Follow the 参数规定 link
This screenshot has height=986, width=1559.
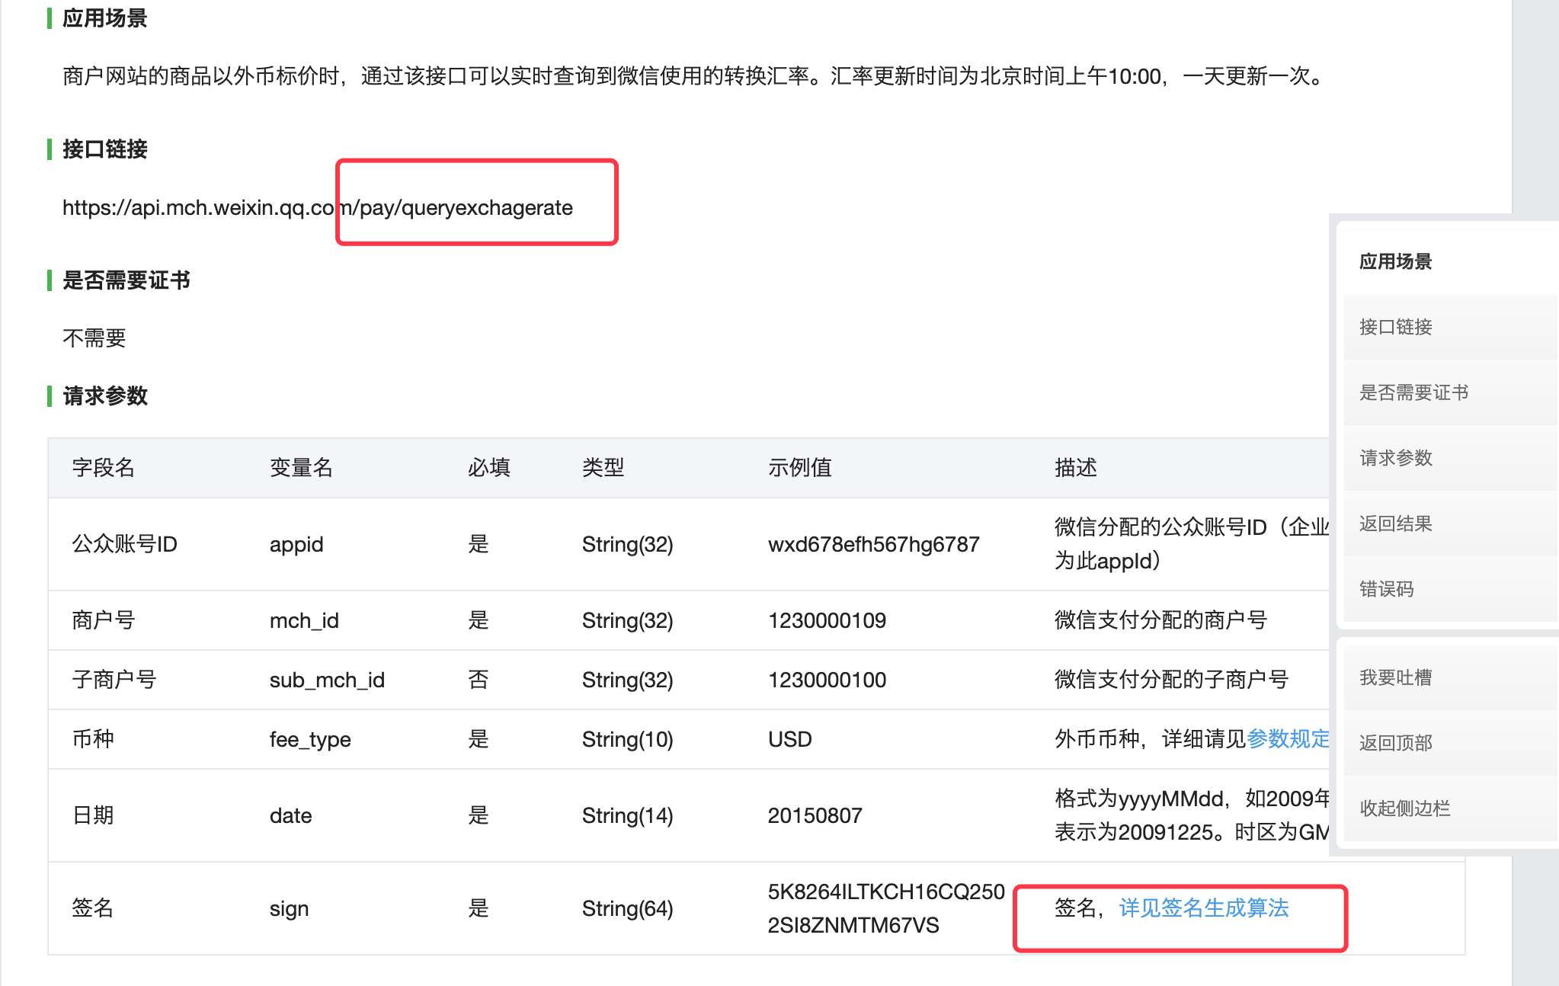(x=1287, y=738)
